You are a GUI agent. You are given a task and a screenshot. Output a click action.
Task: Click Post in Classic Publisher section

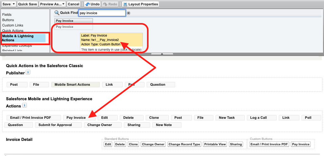pos(17,85)
